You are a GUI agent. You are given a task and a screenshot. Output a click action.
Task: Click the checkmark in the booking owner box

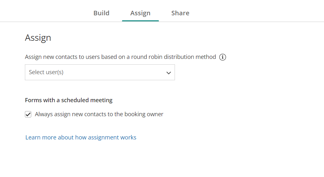[28, 114]
